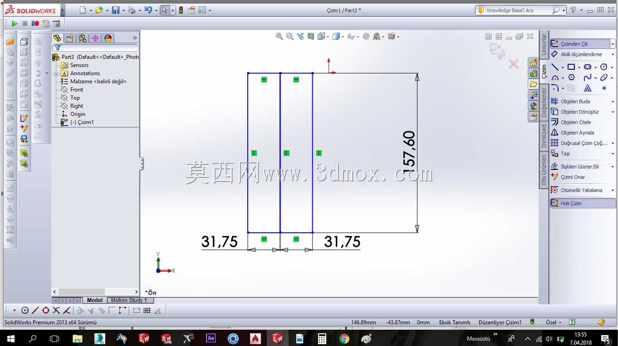Select the sketch Point tool
Image resolution: width=618 pixels, height=346 pixels.
(x=604, y=88)
